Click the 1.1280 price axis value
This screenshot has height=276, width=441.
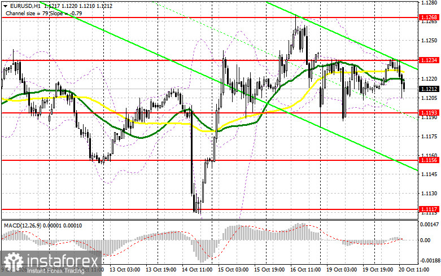pyautogui.click(x=429, y=3)
